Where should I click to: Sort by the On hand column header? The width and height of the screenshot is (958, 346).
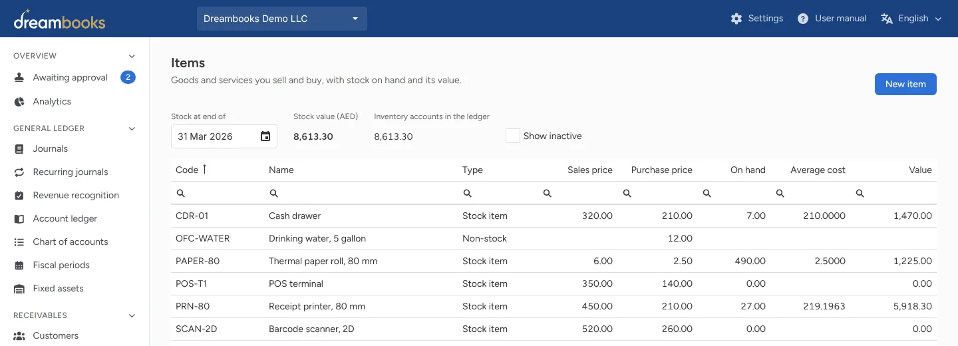[x=748, y=170]
